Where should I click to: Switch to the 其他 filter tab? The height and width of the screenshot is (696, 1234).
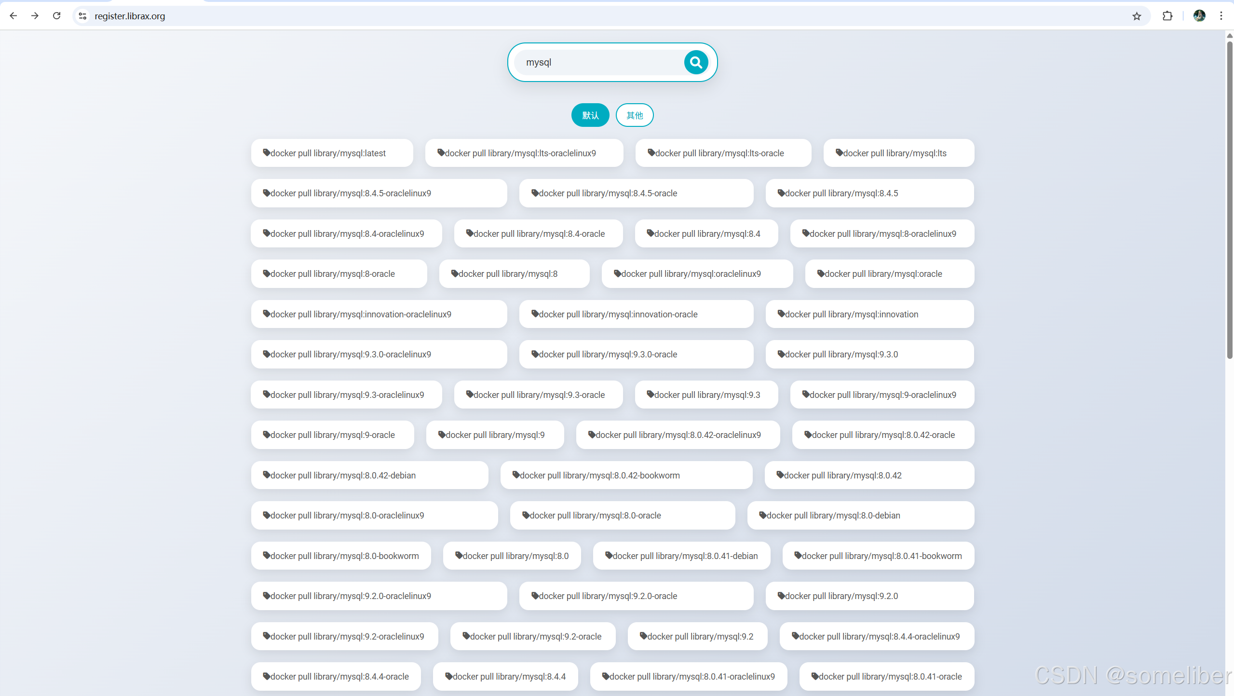click(x=635, y=115)
